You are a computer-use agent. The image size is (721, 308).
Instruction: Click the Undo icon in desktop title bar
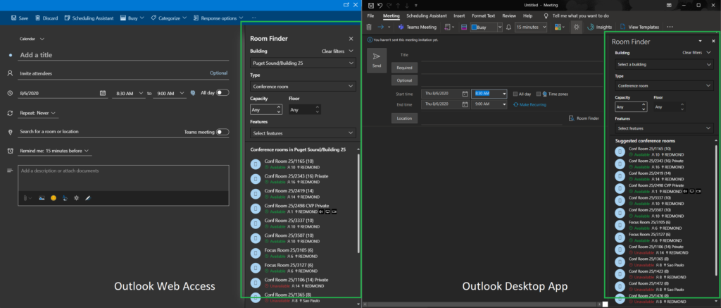pyautogui.click(x=380, y=5)
